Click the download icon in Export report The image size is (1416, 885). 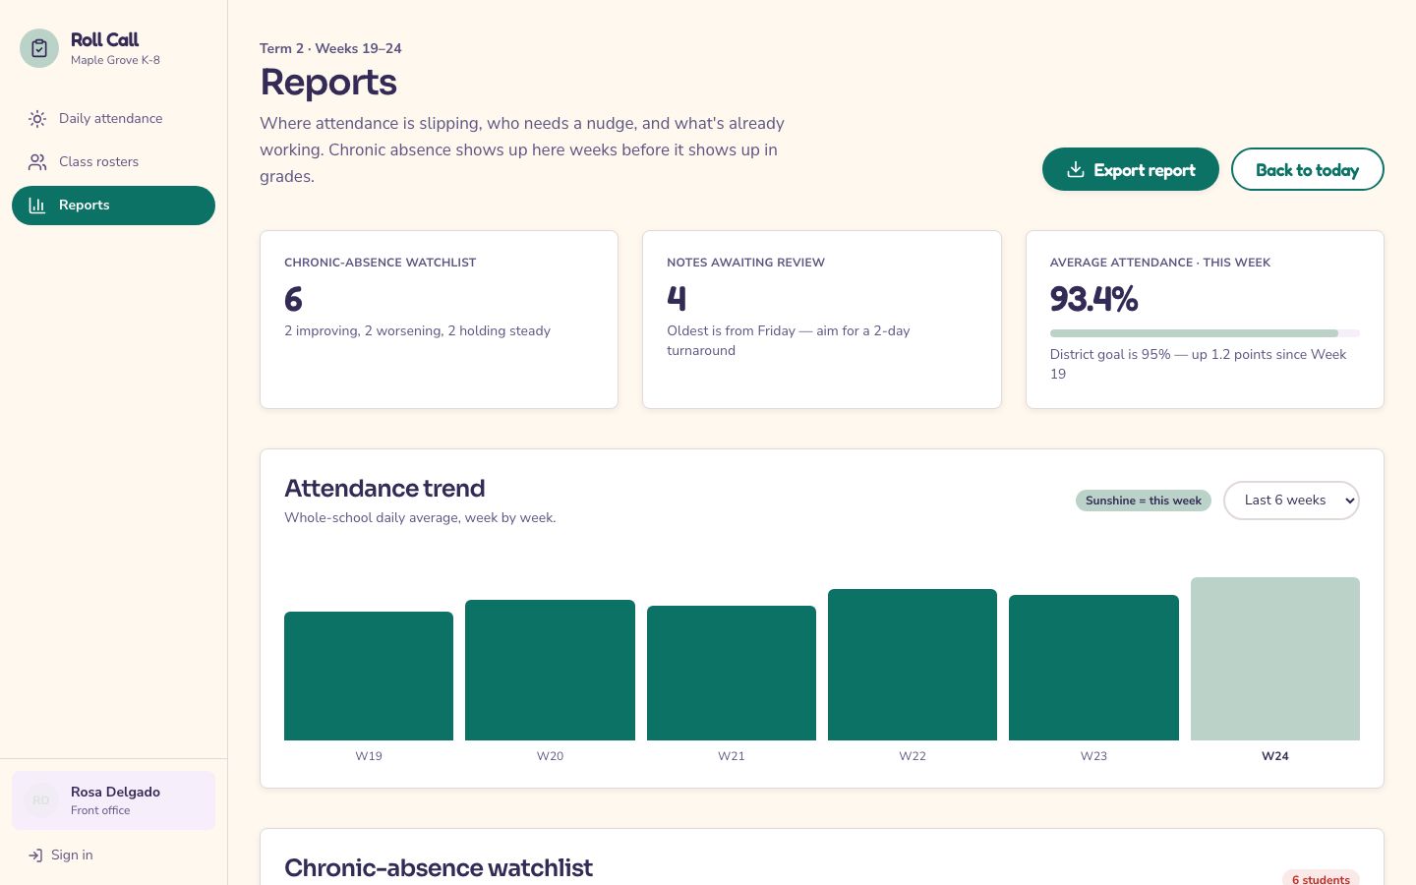[x=1076, y=169]
